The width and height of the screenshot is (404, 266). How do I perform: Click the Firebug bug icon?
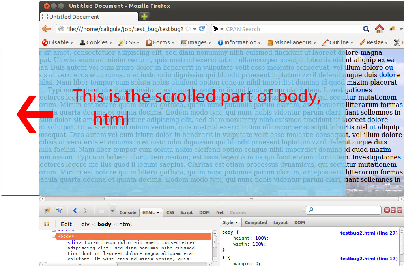[x=47, y=210]
